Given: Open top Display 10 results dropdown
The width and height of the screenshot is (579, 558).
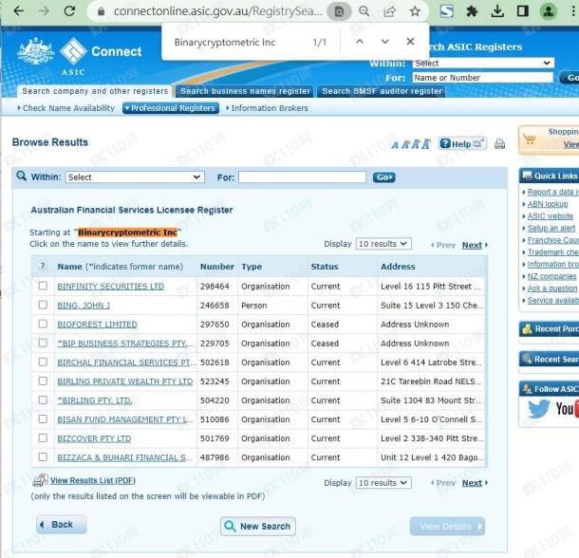Looking at the screenshot, I should click(x=383, y=244).
